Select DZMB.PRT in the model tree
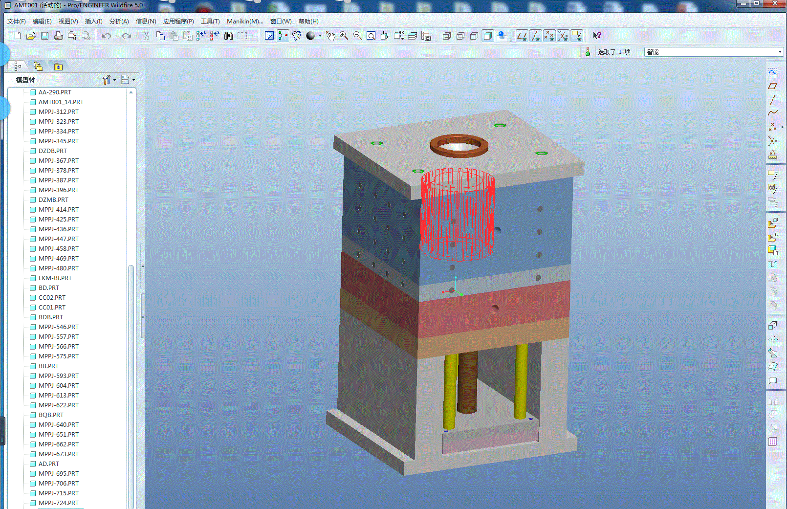The width and height of the screenshot is (787, 509). 53,199
